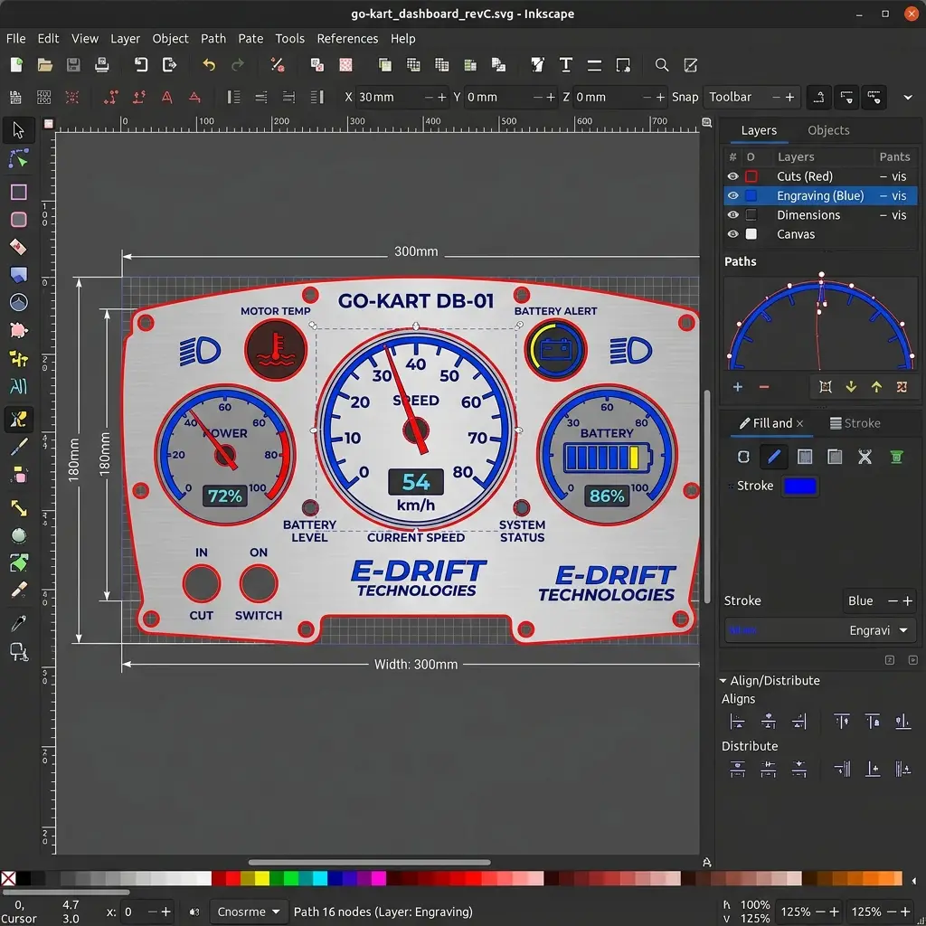Move path down with yellow arrow
Image resolution: width=926 pixels, height=926 pixels.
[851, 387]
